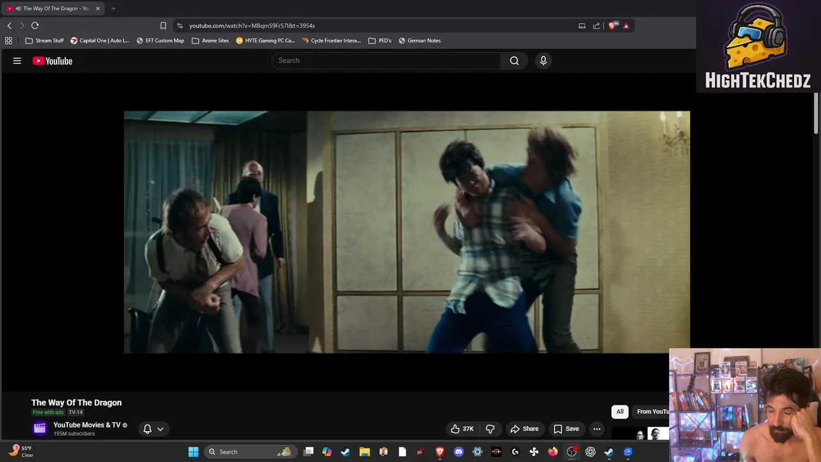Viewport: 821px width, 462px height.
Task: Open the PED's bookmarks folder
Action: tap(380, 40)
